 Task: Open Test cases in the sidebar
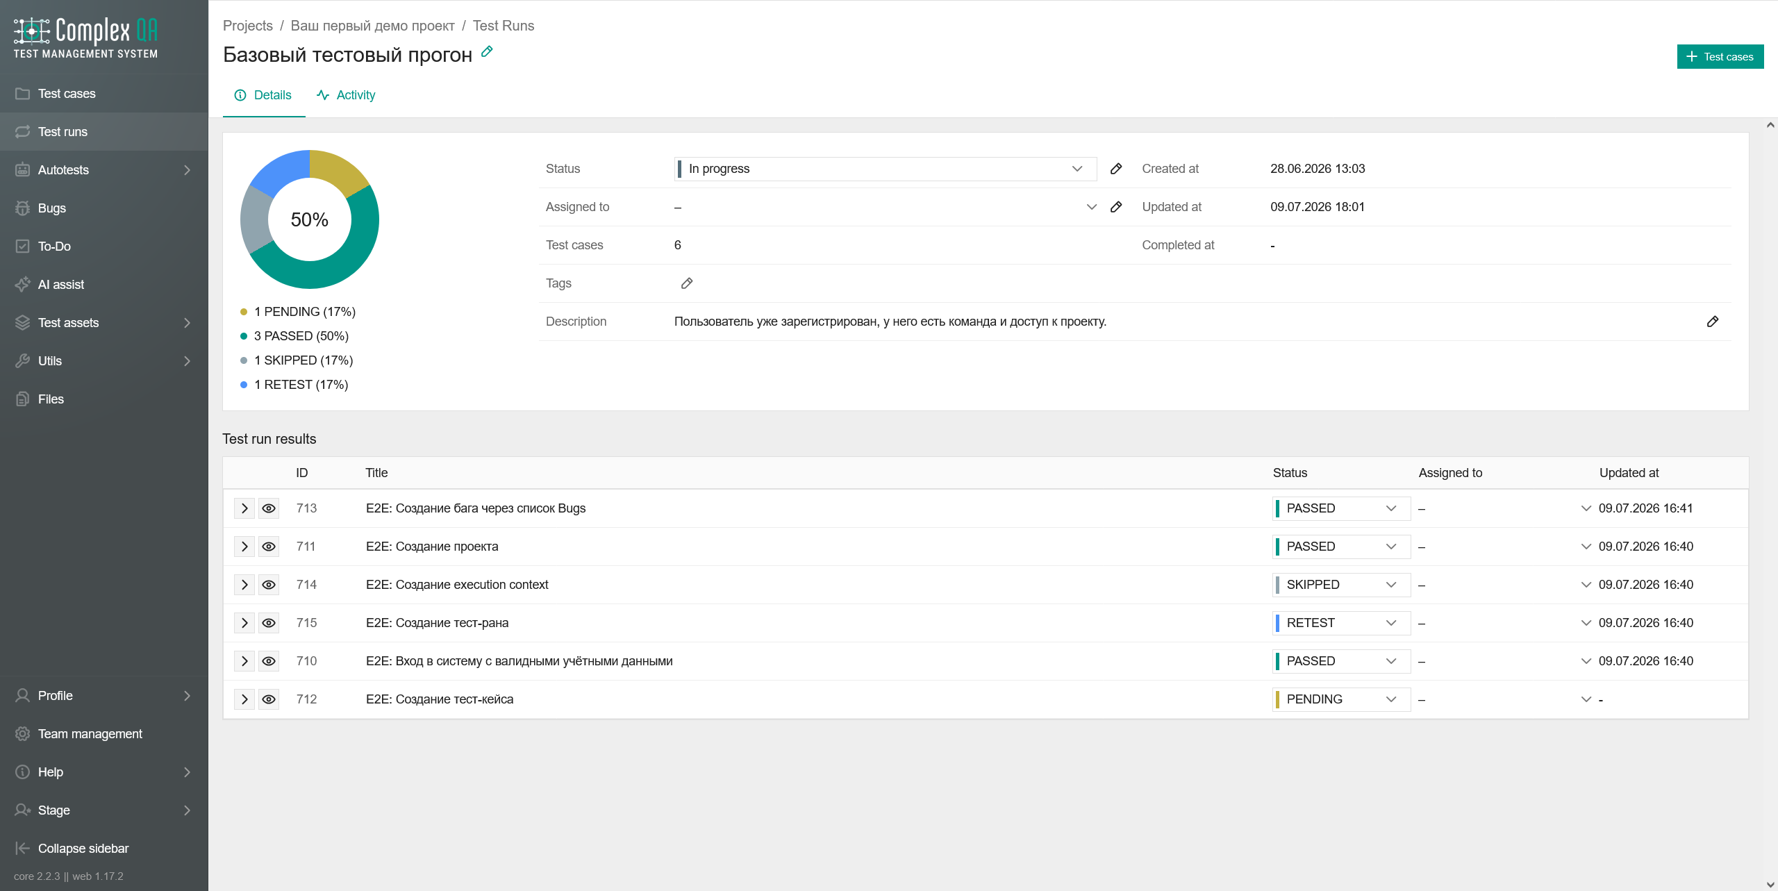point(104,94)
